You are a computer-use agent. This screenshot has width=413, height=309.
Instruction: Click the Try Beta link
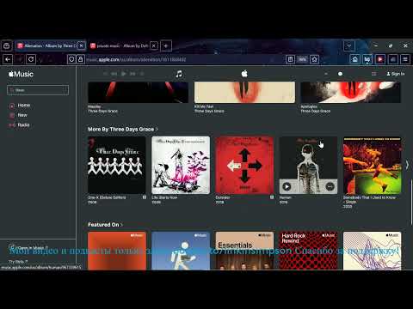pos(18,261)
